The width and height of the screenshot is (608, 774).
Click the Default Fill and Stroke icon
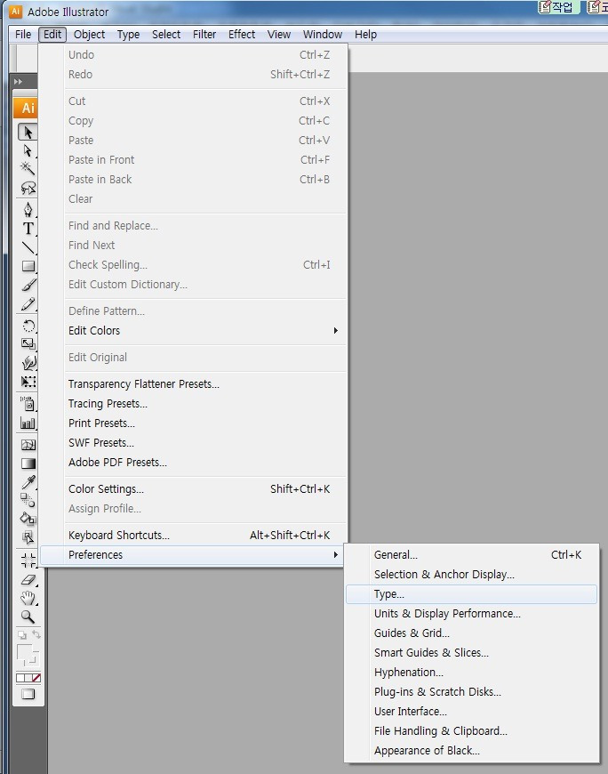pyautogui.click(x=22, y=635)
